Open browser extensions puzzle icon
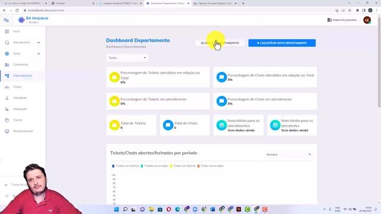This screenshot has height=214, width=381. tap(357, 10)
